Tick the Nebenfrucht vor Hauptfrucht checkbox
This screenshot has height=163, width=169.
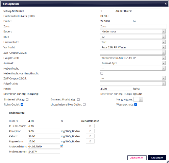(x=102, y=73)
